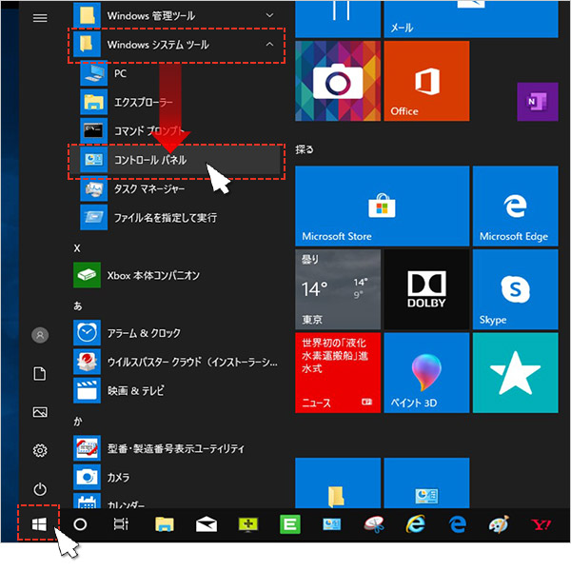Launch Paint from the taskbar palette icon
571x571 pixels.
pyautogui.click(x=499, y=524)
